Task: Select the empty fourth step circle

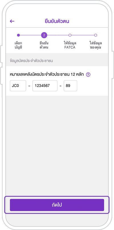Action: click(95, 35)
